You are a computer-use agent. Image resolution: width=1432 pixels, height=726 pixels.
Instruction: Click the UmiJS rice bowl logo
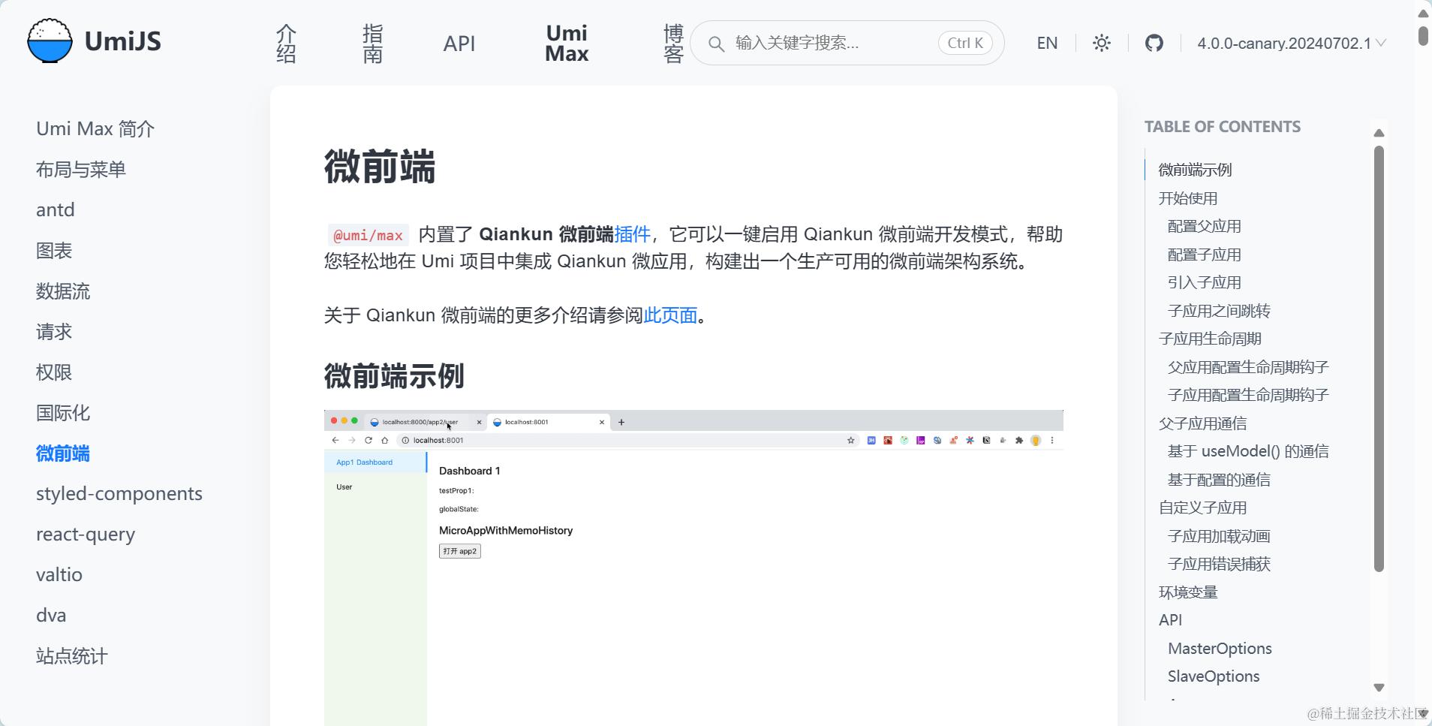coord(50,41)
